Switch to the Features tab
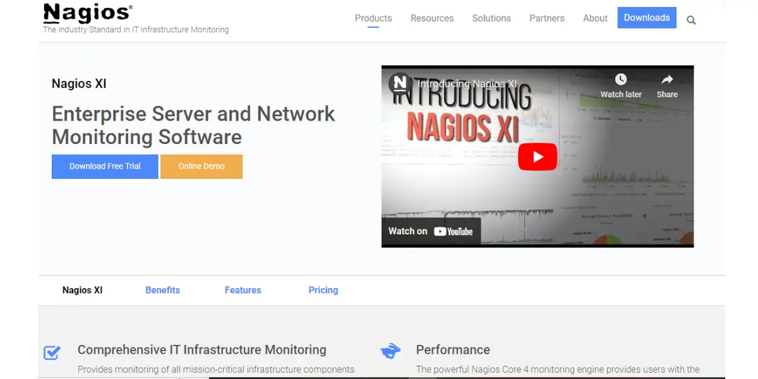 click(x=243, y=290)
